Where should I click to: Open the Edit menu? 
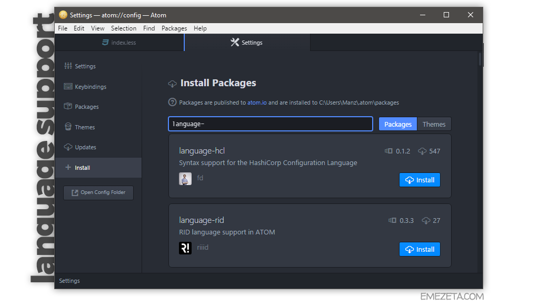(x=79, y=28)
